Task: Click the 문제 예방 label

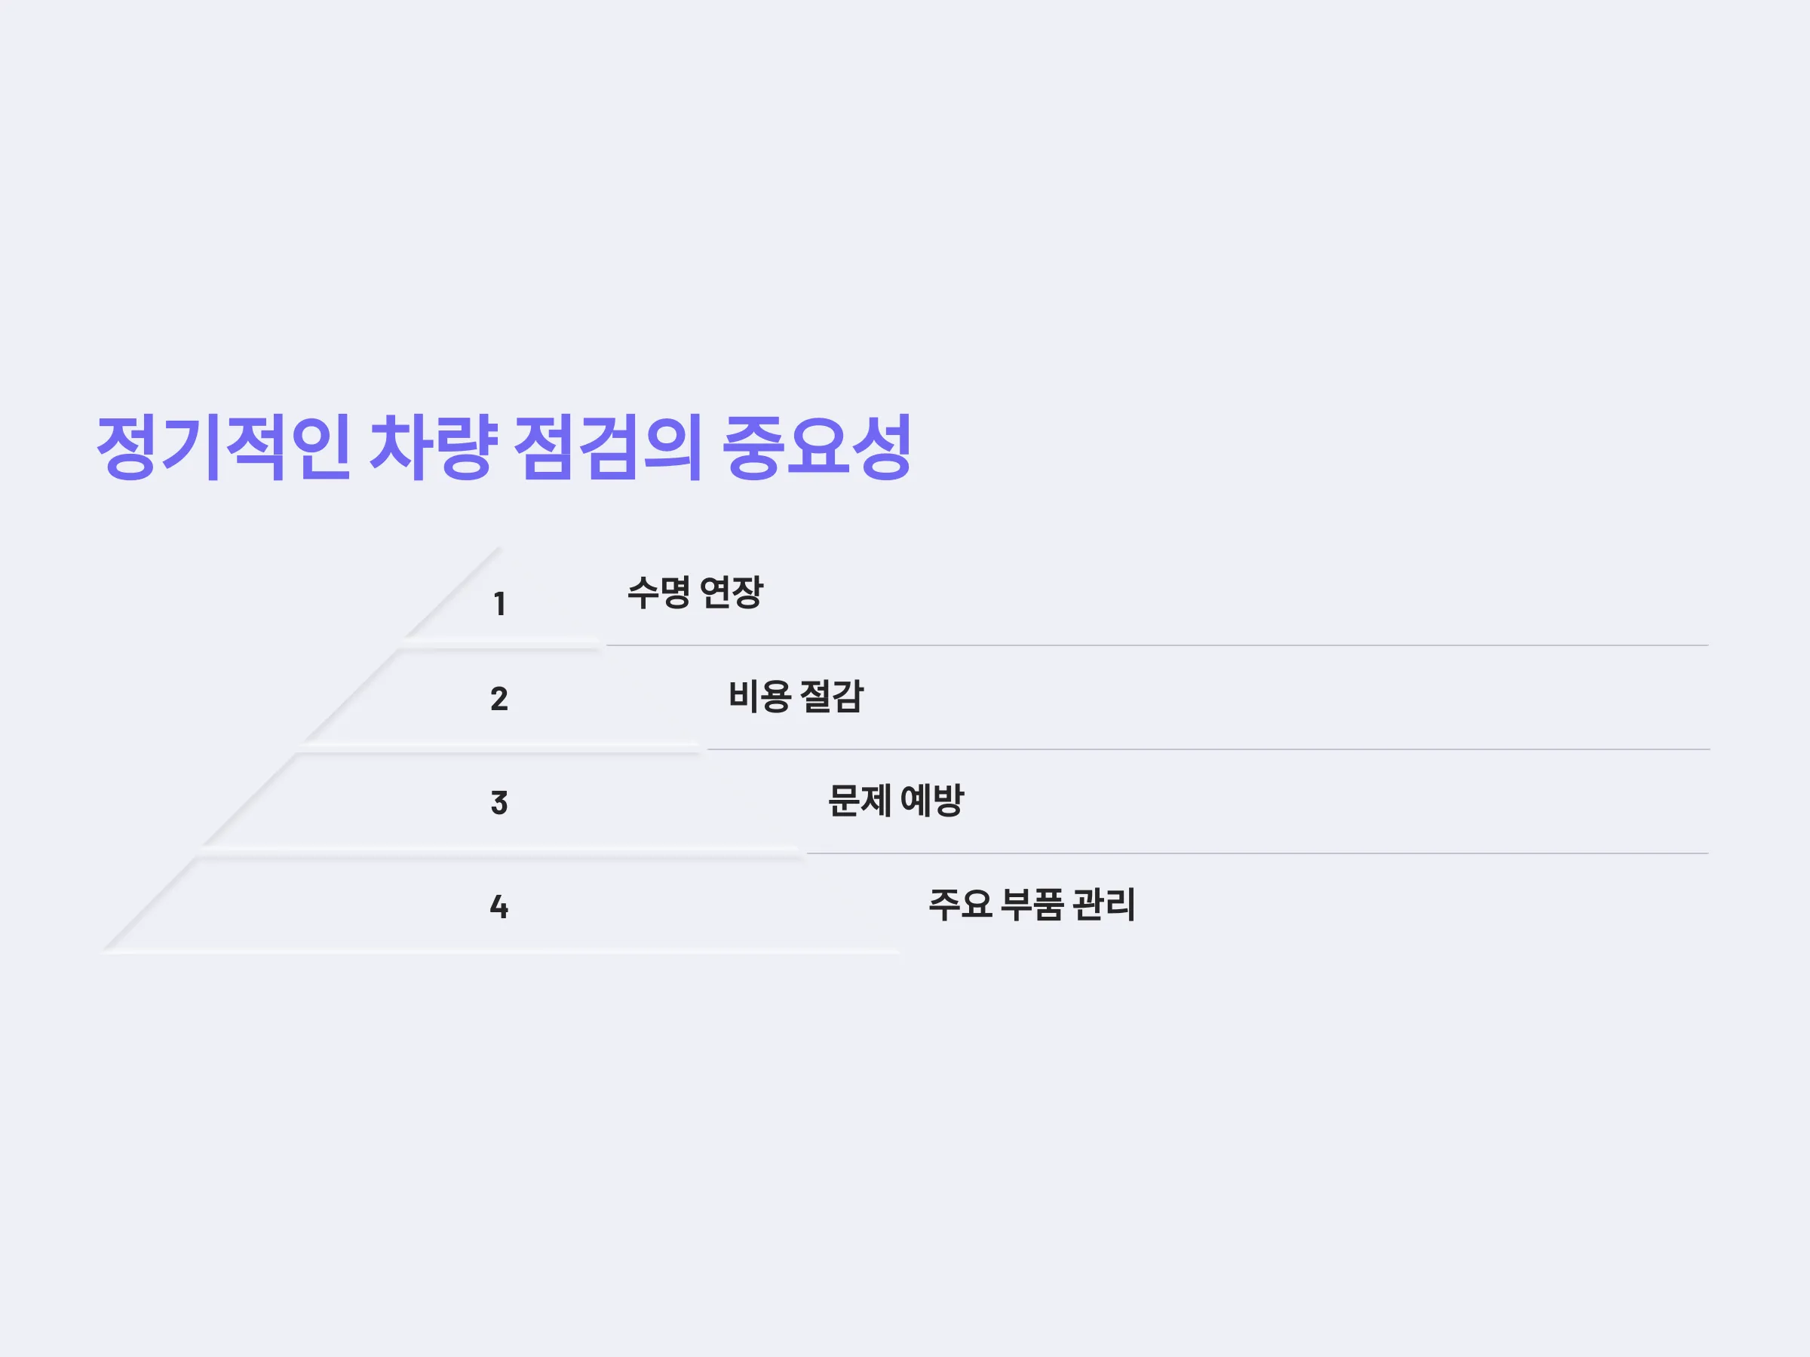Action: coord(896,800)
